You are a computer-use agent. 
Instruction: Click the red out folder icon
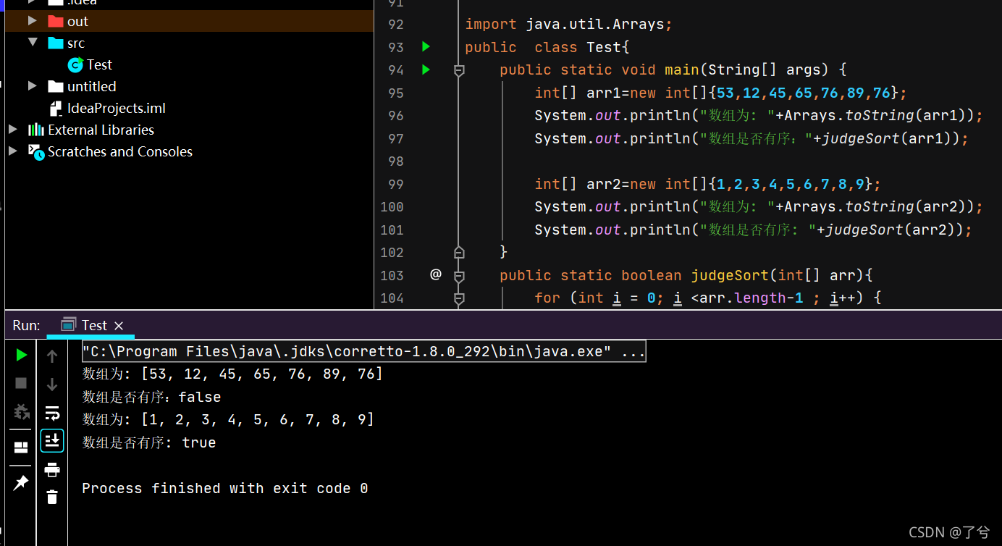tap(56, 21)
